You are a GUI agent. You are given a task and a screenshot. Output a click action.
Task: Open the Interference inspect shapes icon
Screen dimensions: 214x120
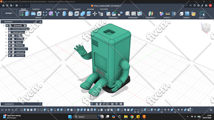[161, 13]
